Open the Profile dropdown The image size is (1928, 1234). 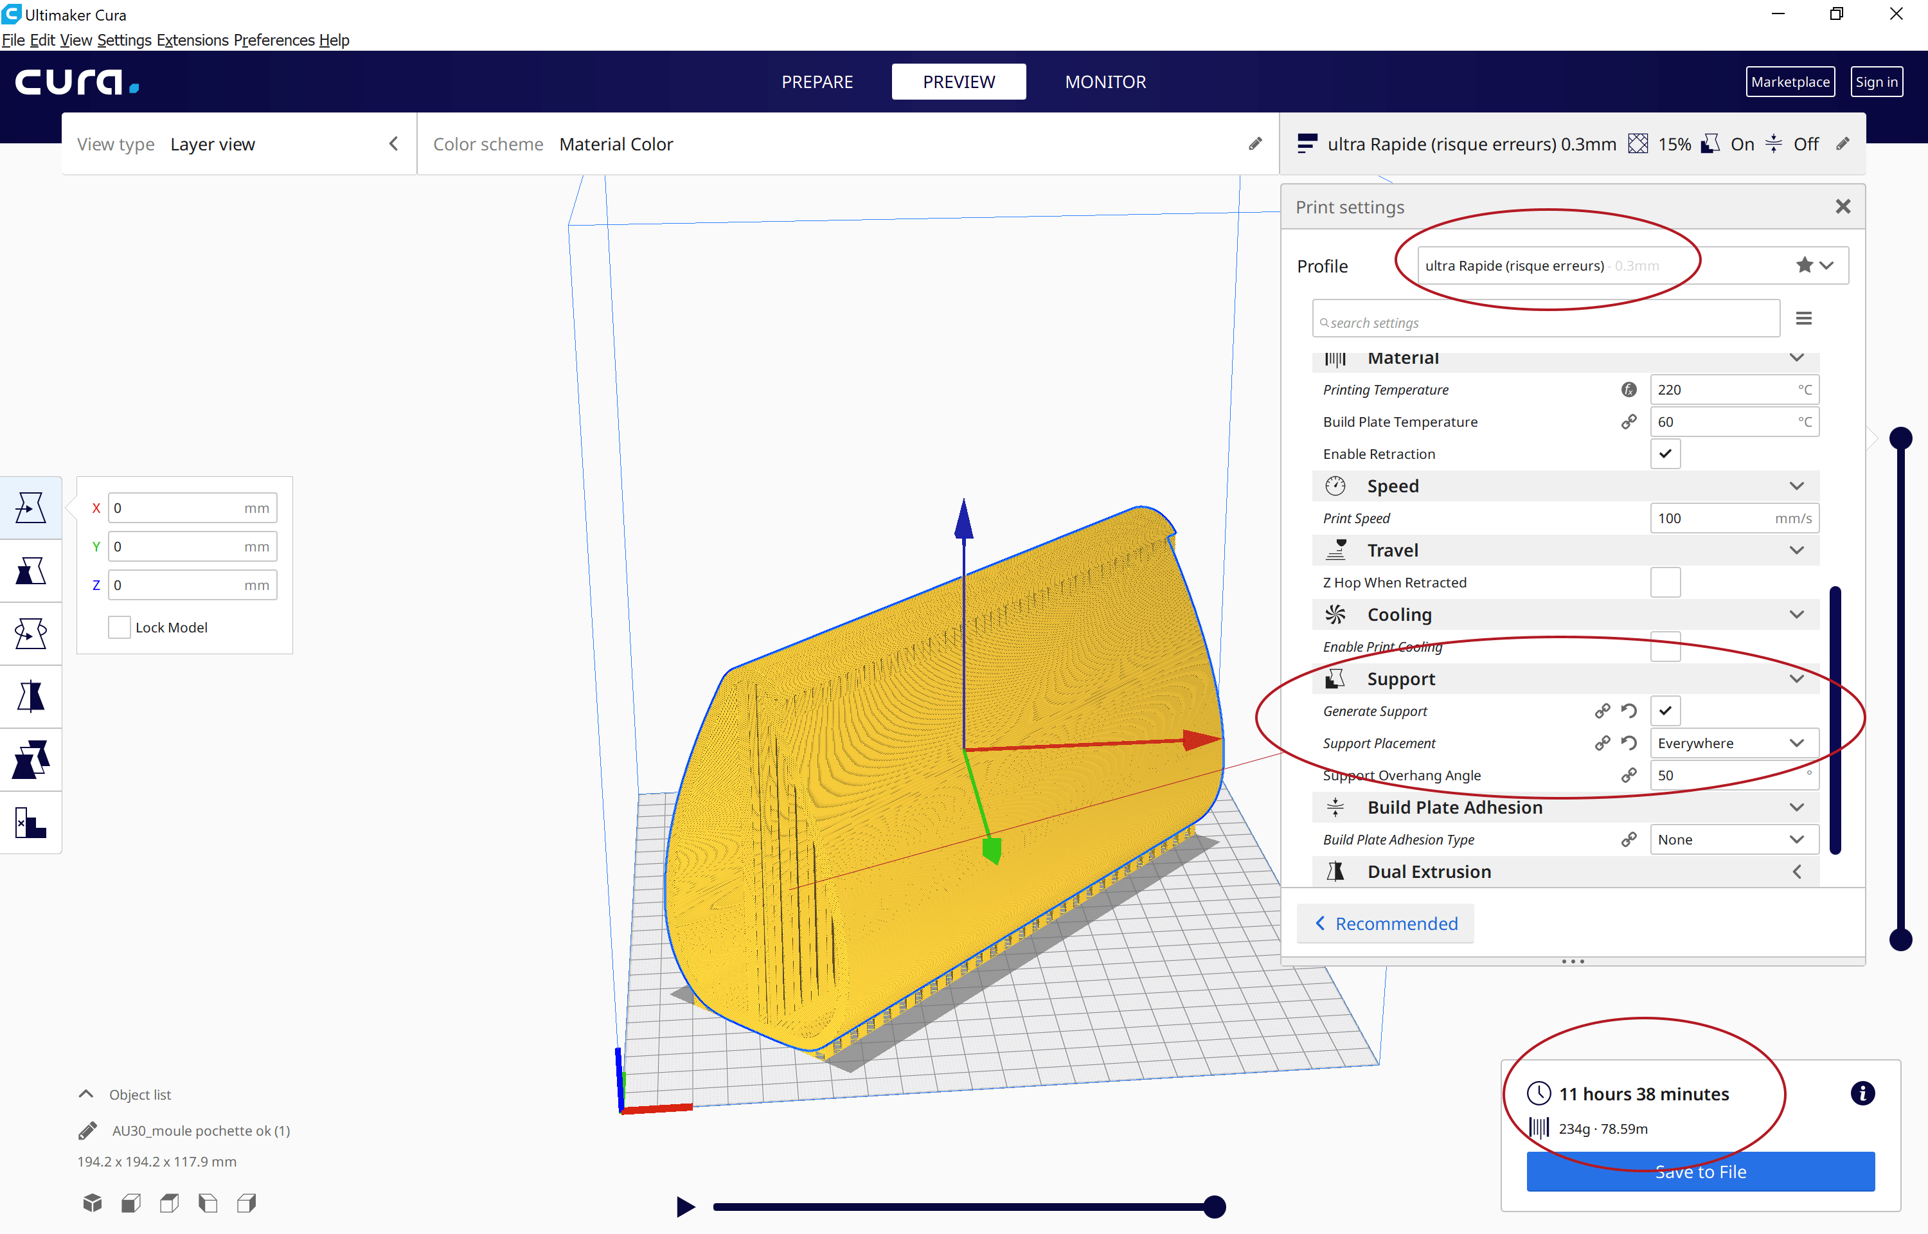[1632, 265]
